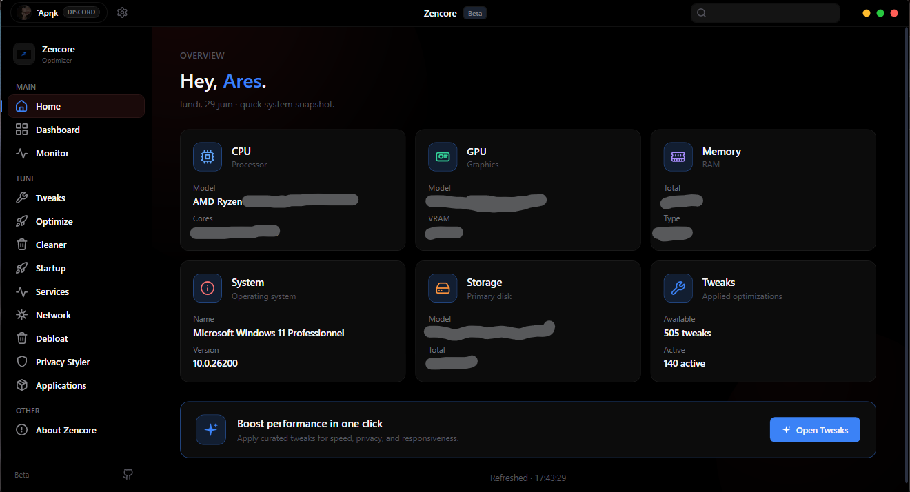Viewport: 910px width, 492px height.
Task: Click the Debloat trash icon
Action: (x=22, y=338)
